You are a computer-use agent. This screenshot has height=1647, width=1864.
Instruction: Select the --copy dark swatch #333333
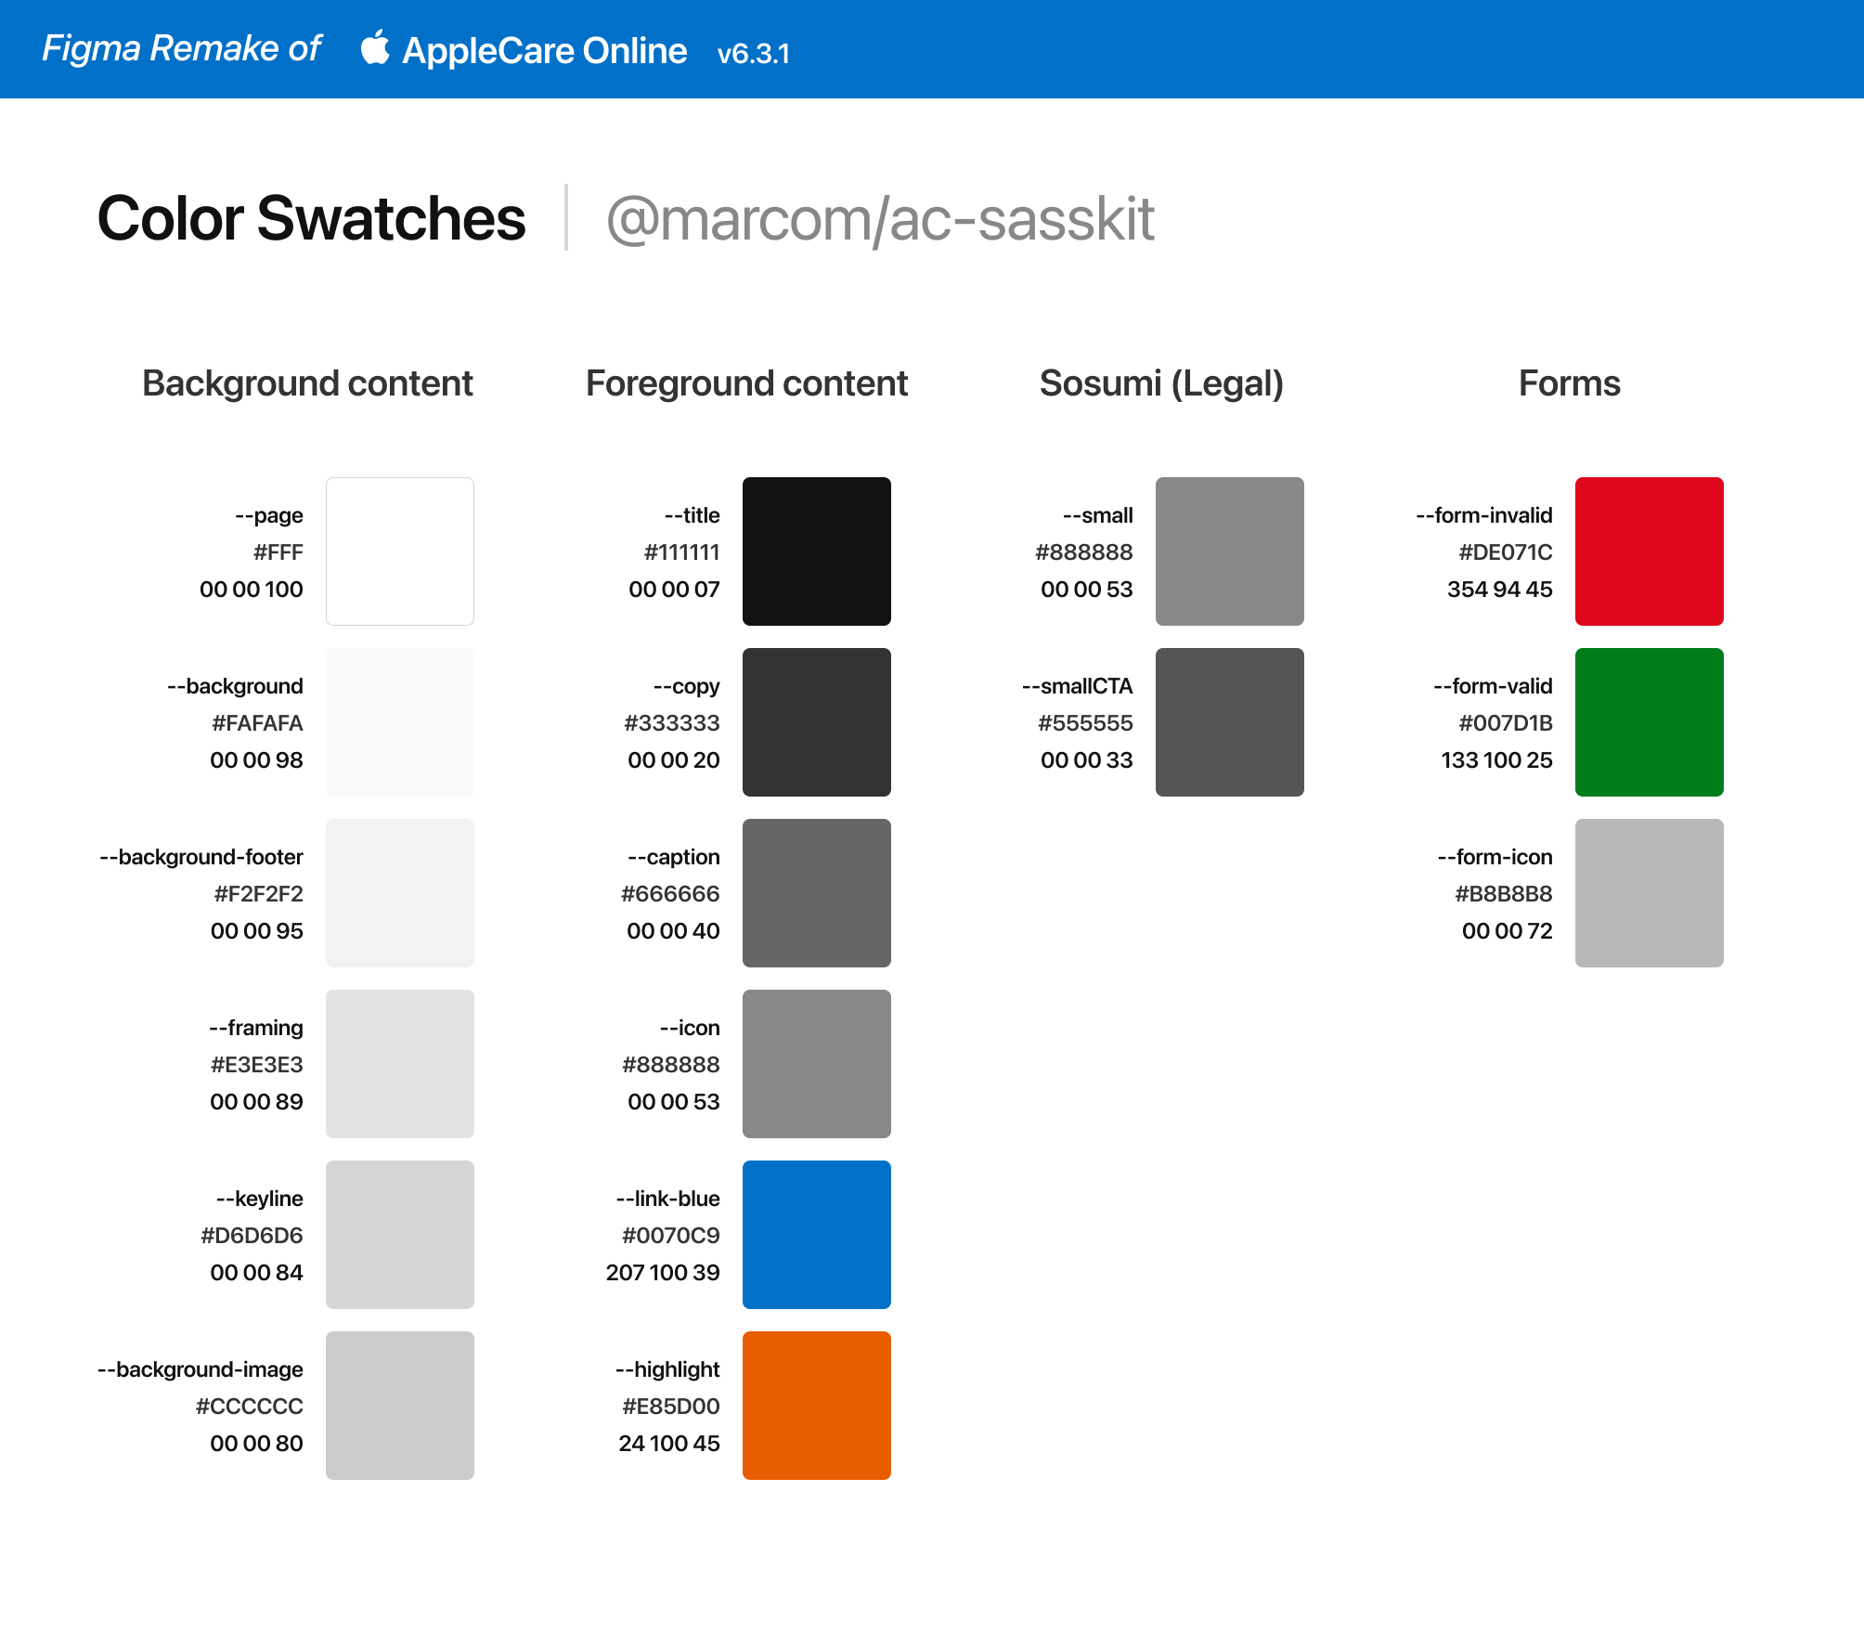816,721
